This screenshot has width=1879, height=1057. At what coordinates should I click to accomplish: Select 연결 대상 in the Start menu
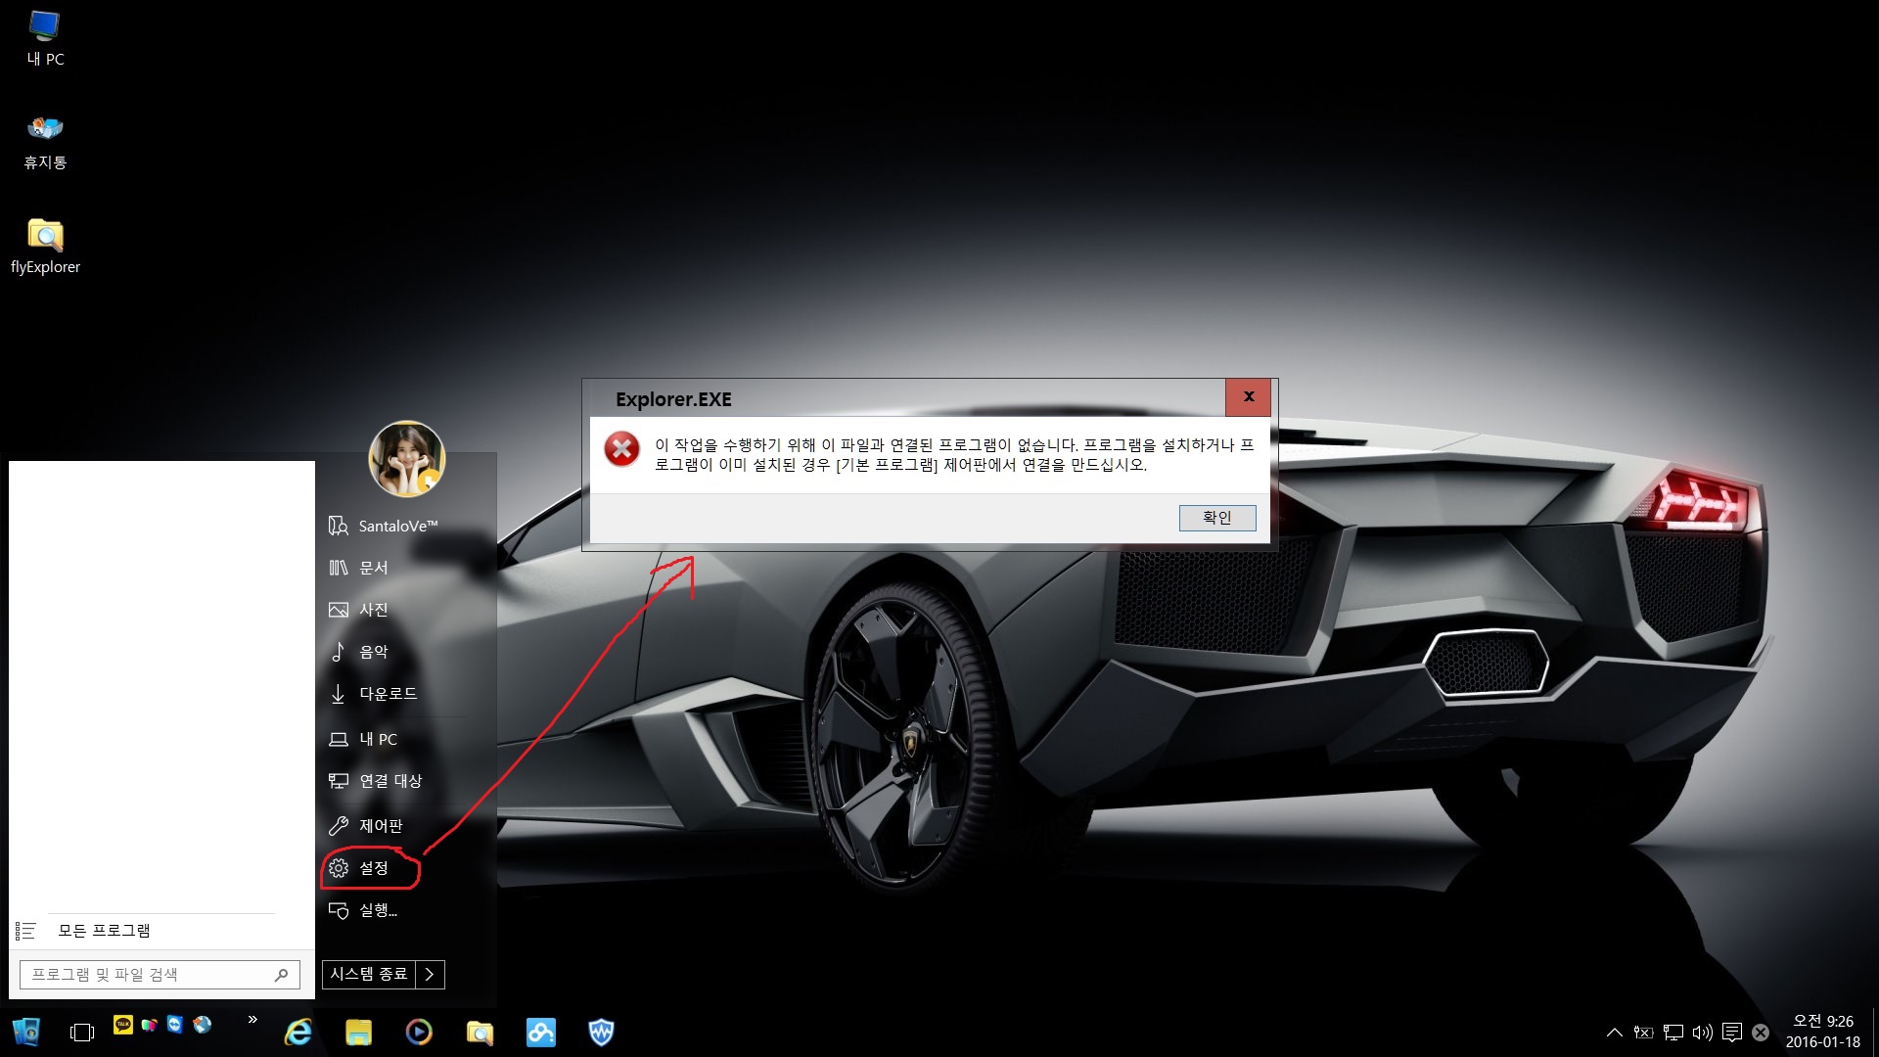pos(376,781)
